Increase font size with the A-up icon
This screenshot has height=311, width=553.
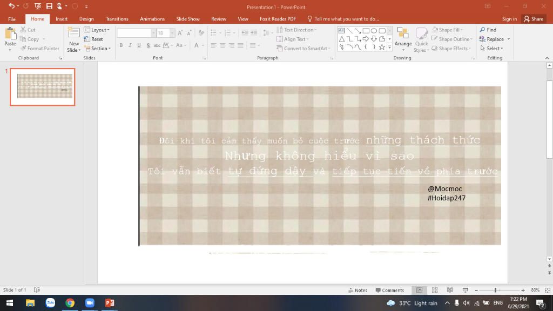(180, 33)
